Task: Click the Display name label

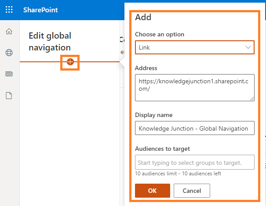Action: click(x=154, y=115)
